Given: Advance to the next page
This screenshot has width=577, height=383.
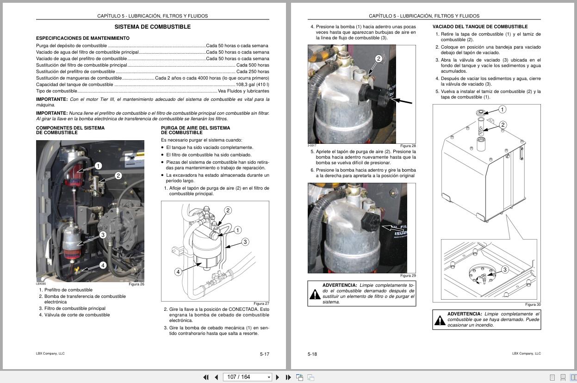Looking at the screenshot, I should coord(278,377).
